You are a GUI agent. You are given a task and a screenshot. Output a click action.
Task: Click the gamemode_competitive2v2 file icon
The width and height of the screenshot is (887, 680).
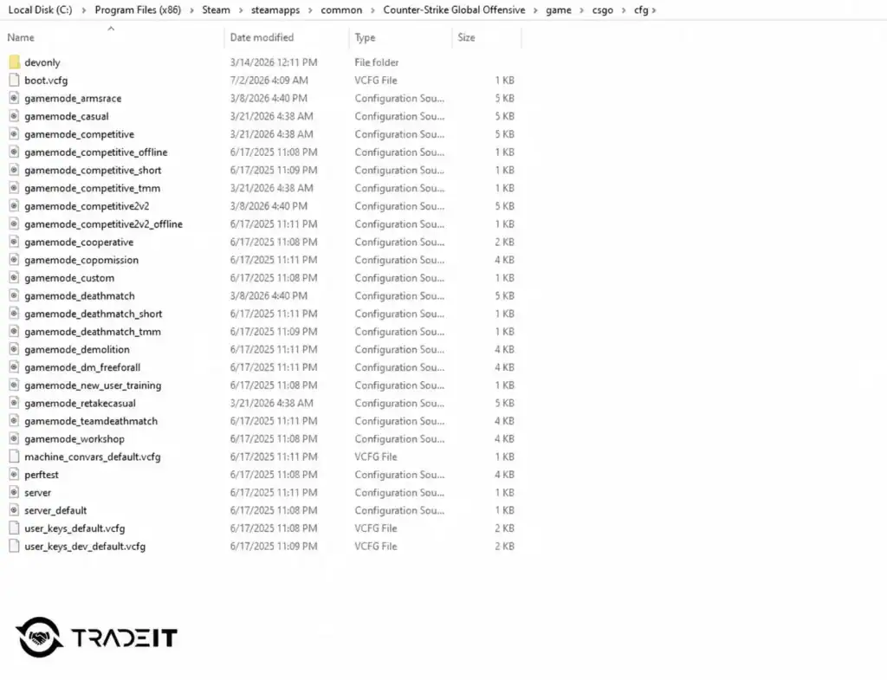(x=14, y=206)
